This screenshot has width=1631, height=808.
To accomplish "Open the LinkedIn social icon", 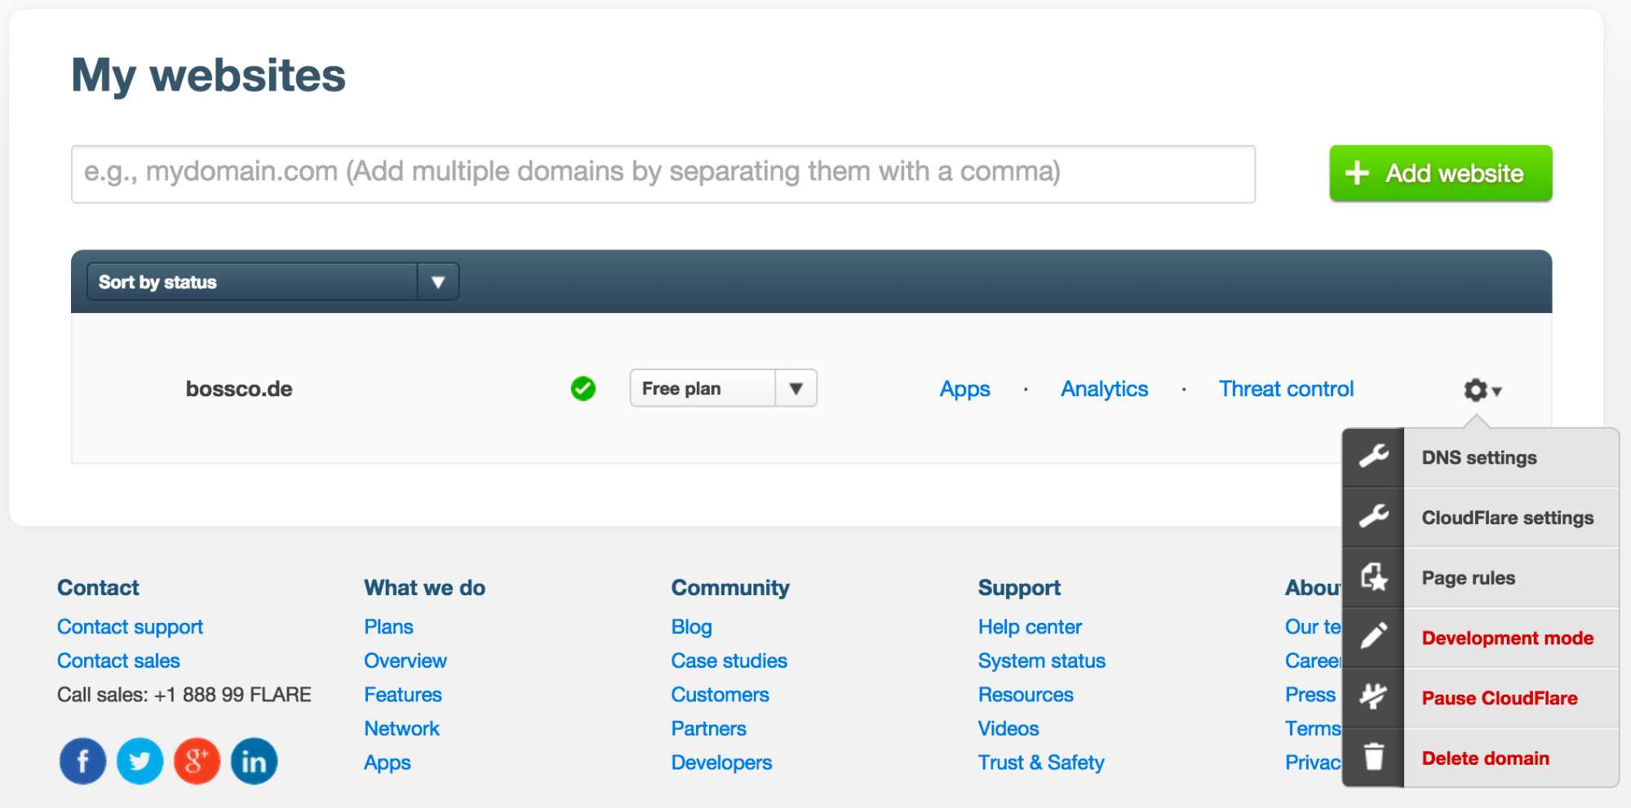I will [x=254, y=761].
